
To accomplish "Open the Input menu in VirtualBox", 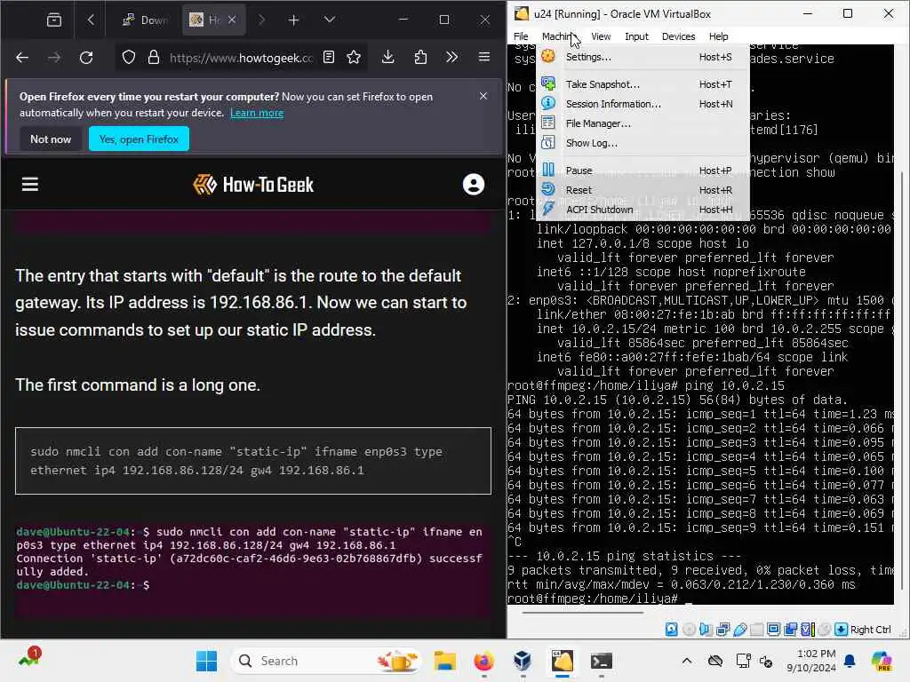I will coord(636,36).
